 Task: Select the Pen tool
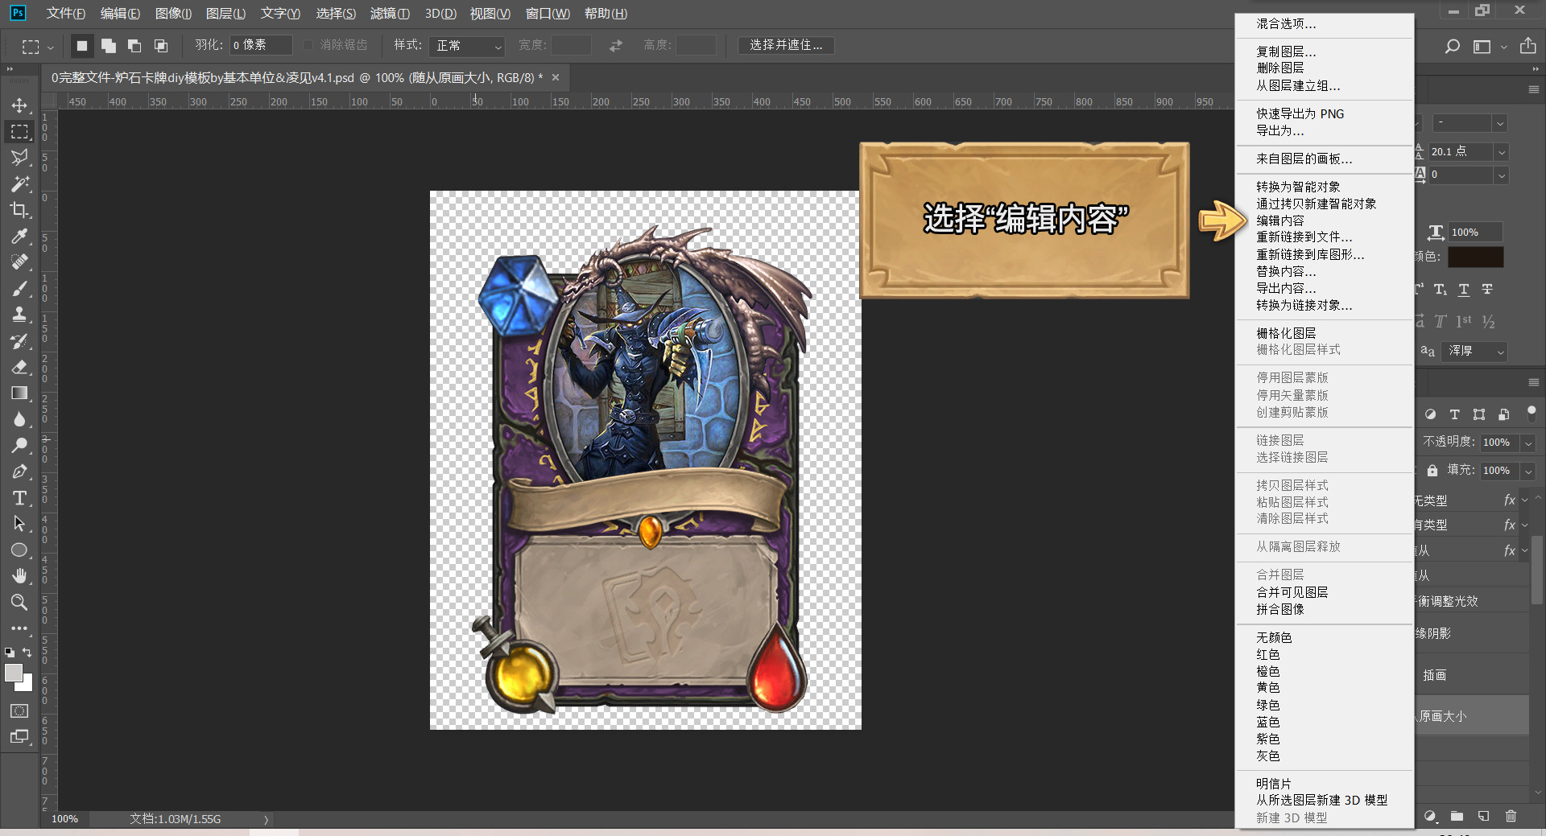[19, 472]
